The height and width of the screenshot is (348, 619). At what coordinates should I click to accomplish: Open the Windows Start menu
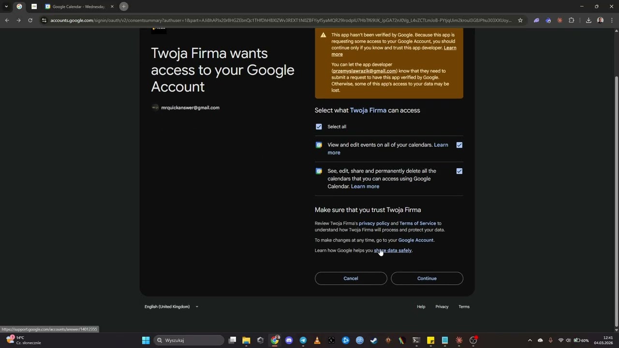(146, 340)
